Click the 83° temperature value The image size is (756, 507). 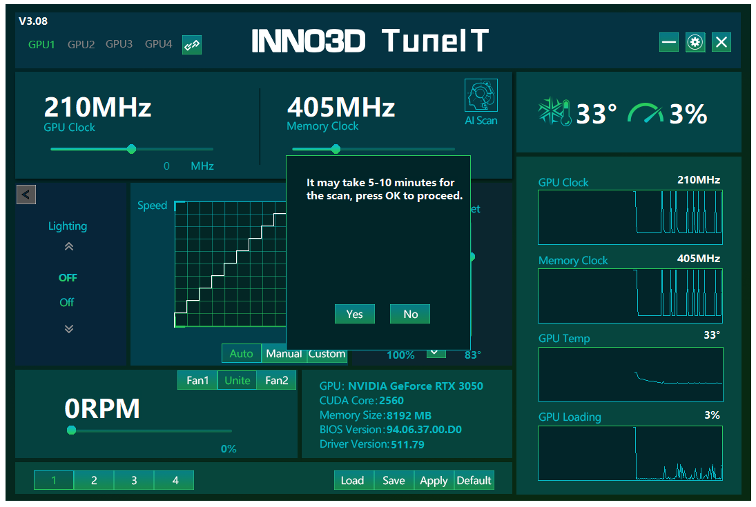tap(472, 355)
